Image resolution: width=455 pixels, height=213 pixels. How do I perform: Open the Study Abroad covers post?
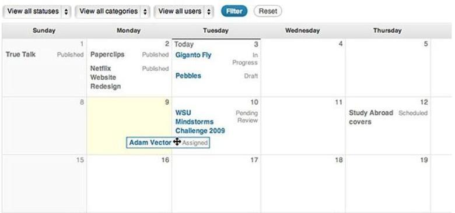(x=371, y=117)
